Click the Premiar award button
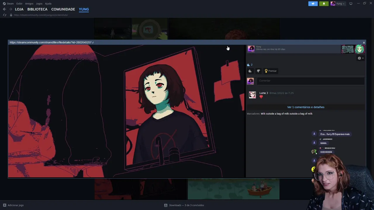This screenshot has height=210, width=374. [x=271, y=71]
